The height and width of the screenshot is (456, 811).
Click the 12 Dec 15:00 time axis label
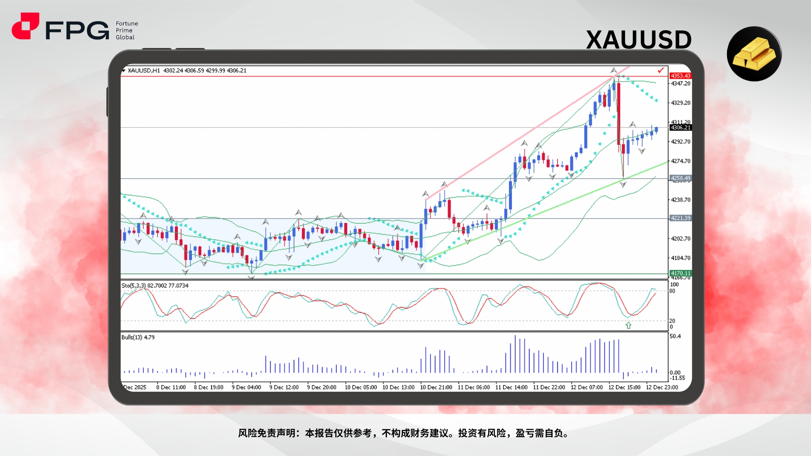(x=624, y=387)
